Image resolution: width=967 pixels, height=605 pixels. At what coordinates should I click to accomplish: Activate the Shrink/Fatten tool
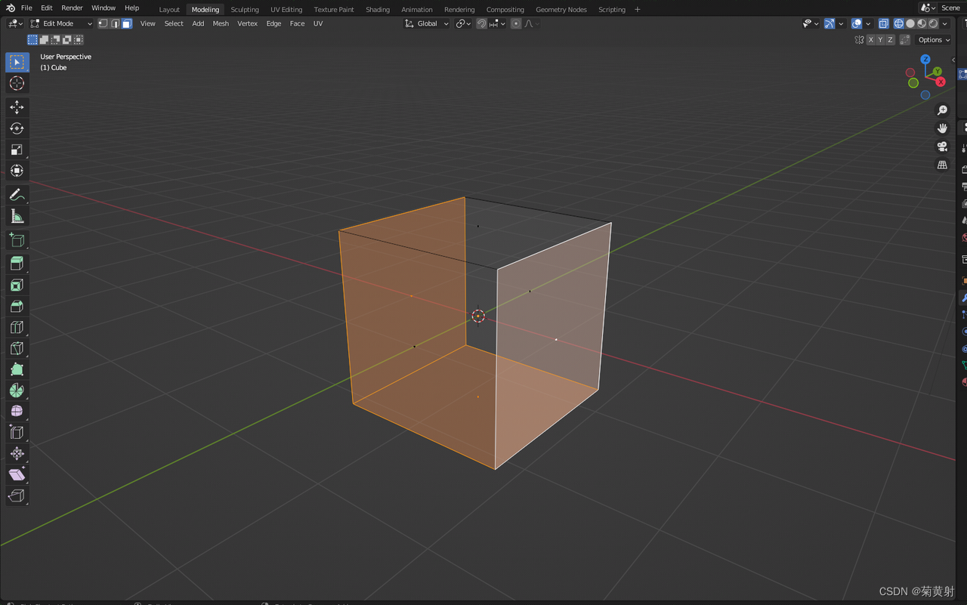pos(17,453)
